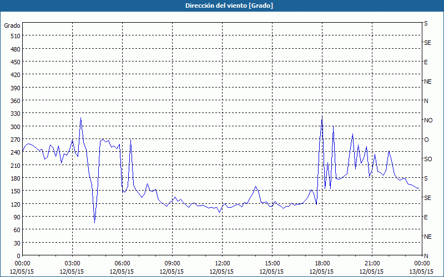The width and height of the screenshot is (444, 277).
Task: Select the 15:00 time axis label
Action: (x=272, y=264)
